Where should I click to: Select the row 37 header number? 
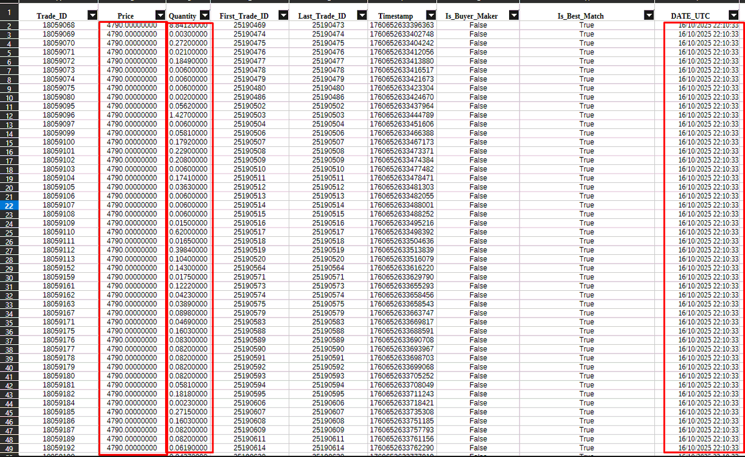10,340
